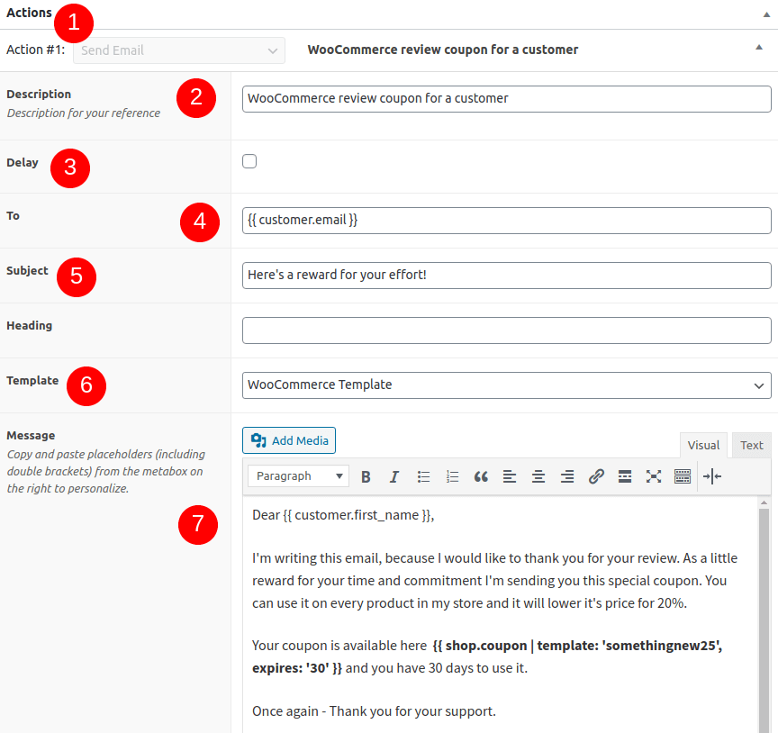Viewport: 778px width, 733px height.
Task: Open the Paragraph format dropdown
Action: coord(298,476)
